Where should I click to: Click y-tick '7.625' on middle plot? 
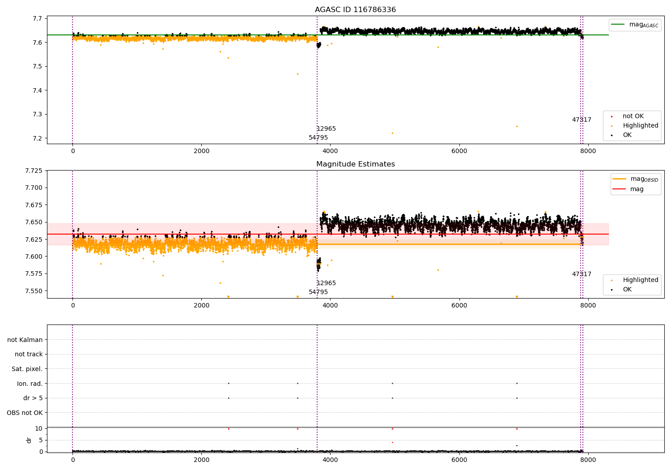point(34,239)
